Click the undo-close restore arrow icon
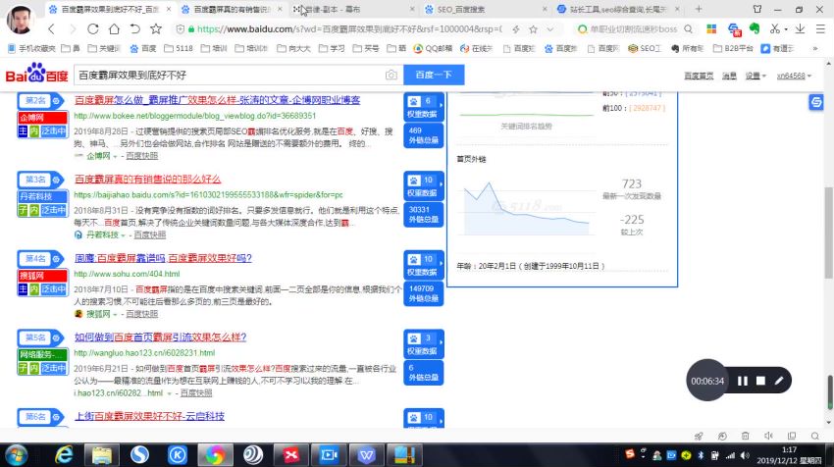 pyautogui.click(x=135, y=29)
